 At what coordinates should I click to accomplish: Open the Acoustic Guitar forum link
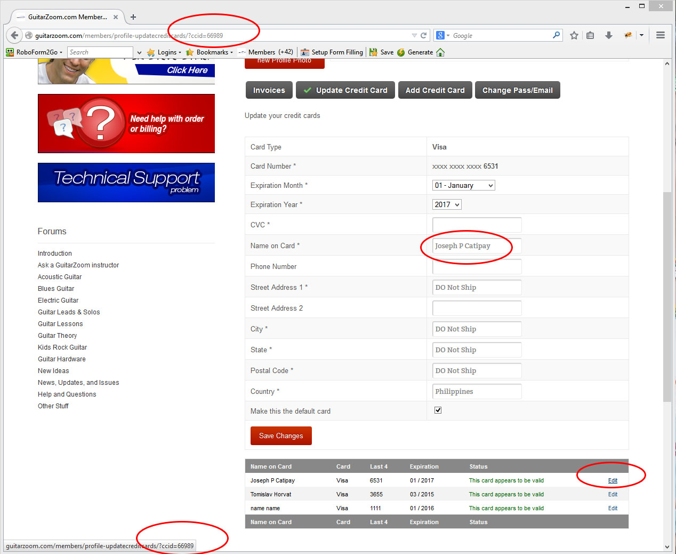(60, 277)
